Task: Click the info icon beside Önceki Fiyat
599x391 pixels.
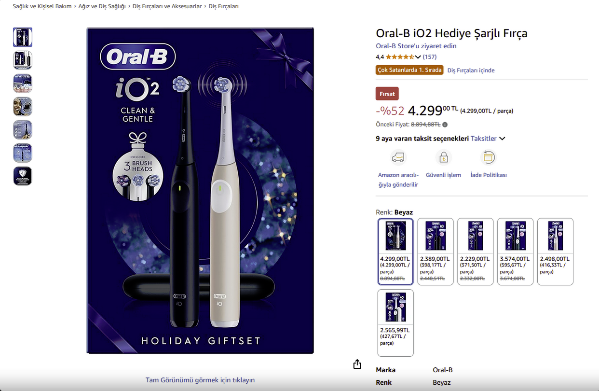Action: (445, 125)
